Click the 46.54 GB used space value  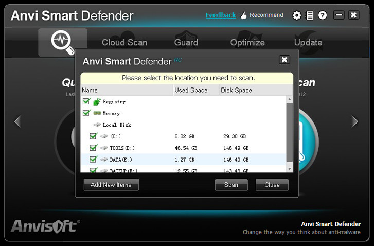[186, 148]
